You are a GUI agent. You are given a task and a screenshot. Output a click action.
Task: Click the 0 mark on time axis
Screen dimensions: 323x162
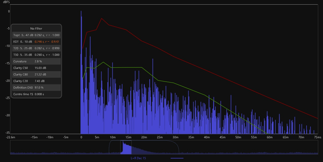click(x=81, y=137)
